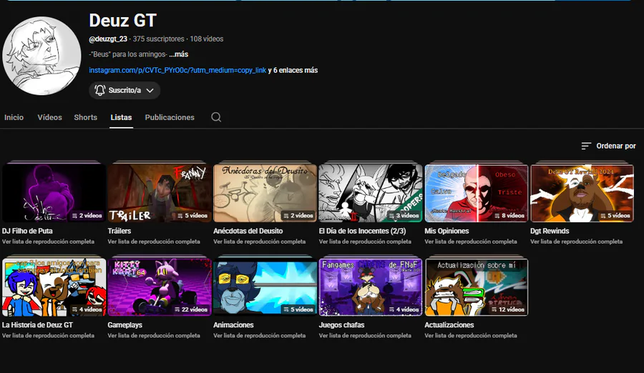Click the Tráilers playlist title
This screenshot has height=373, width=644.
119,231
